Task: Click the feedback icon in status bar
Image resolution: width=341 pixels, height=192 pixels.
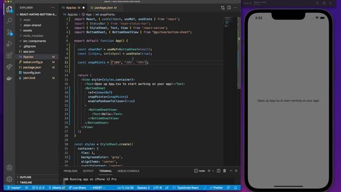Action: [229, 188]
